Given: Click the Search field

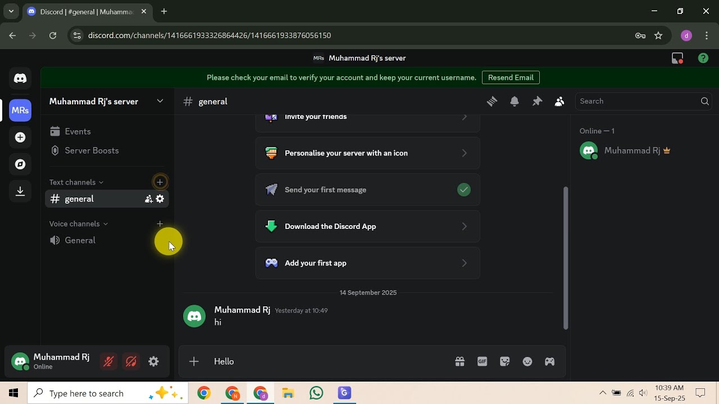Looking at the screenshot, I should point(643,101).
